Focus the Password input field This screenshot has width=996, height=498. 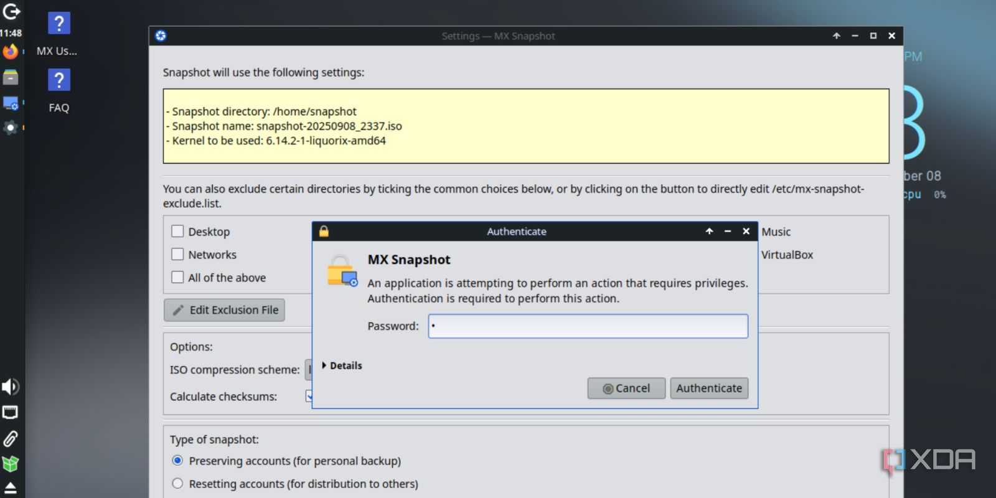pyautogui.click(x=588, y=326)
